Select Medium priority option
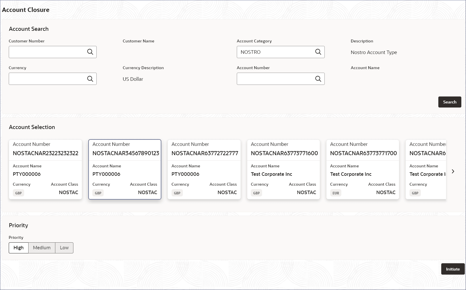Viewport: 466px width, 290px height. point(42,248)
